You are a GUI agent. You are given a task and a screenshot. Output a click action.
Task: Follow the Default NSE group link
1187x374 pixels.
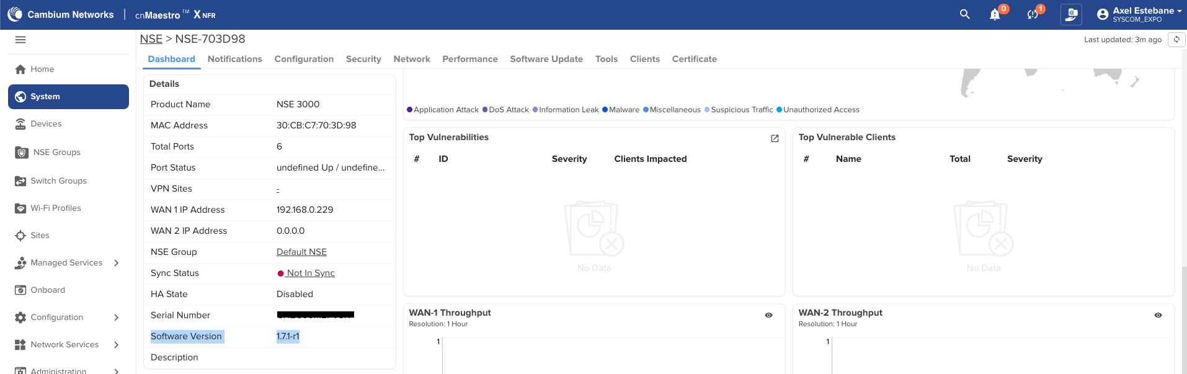[x=301, y=252]
